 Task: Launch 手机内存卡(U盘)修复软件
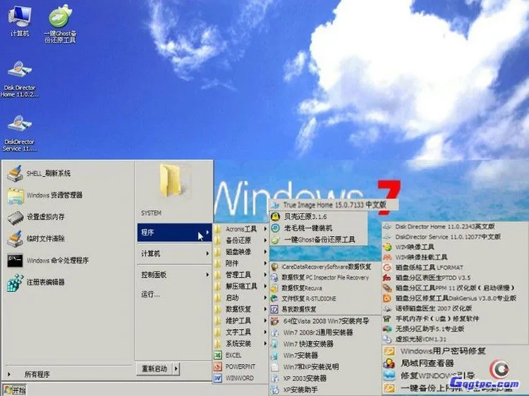[454, 318]
